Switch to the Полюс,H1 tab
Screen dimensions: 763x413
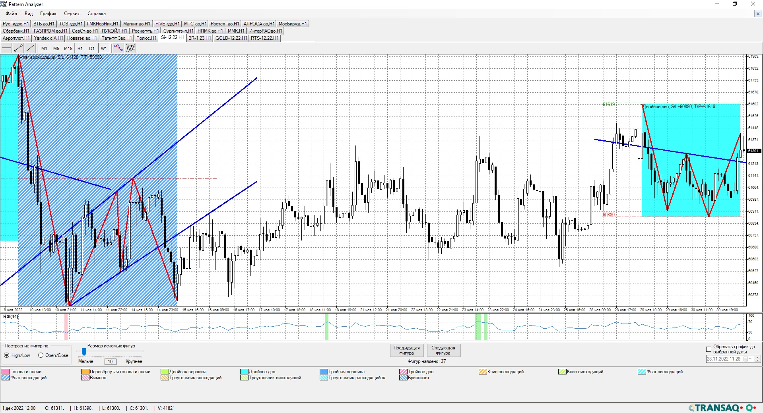coord(146,38)
